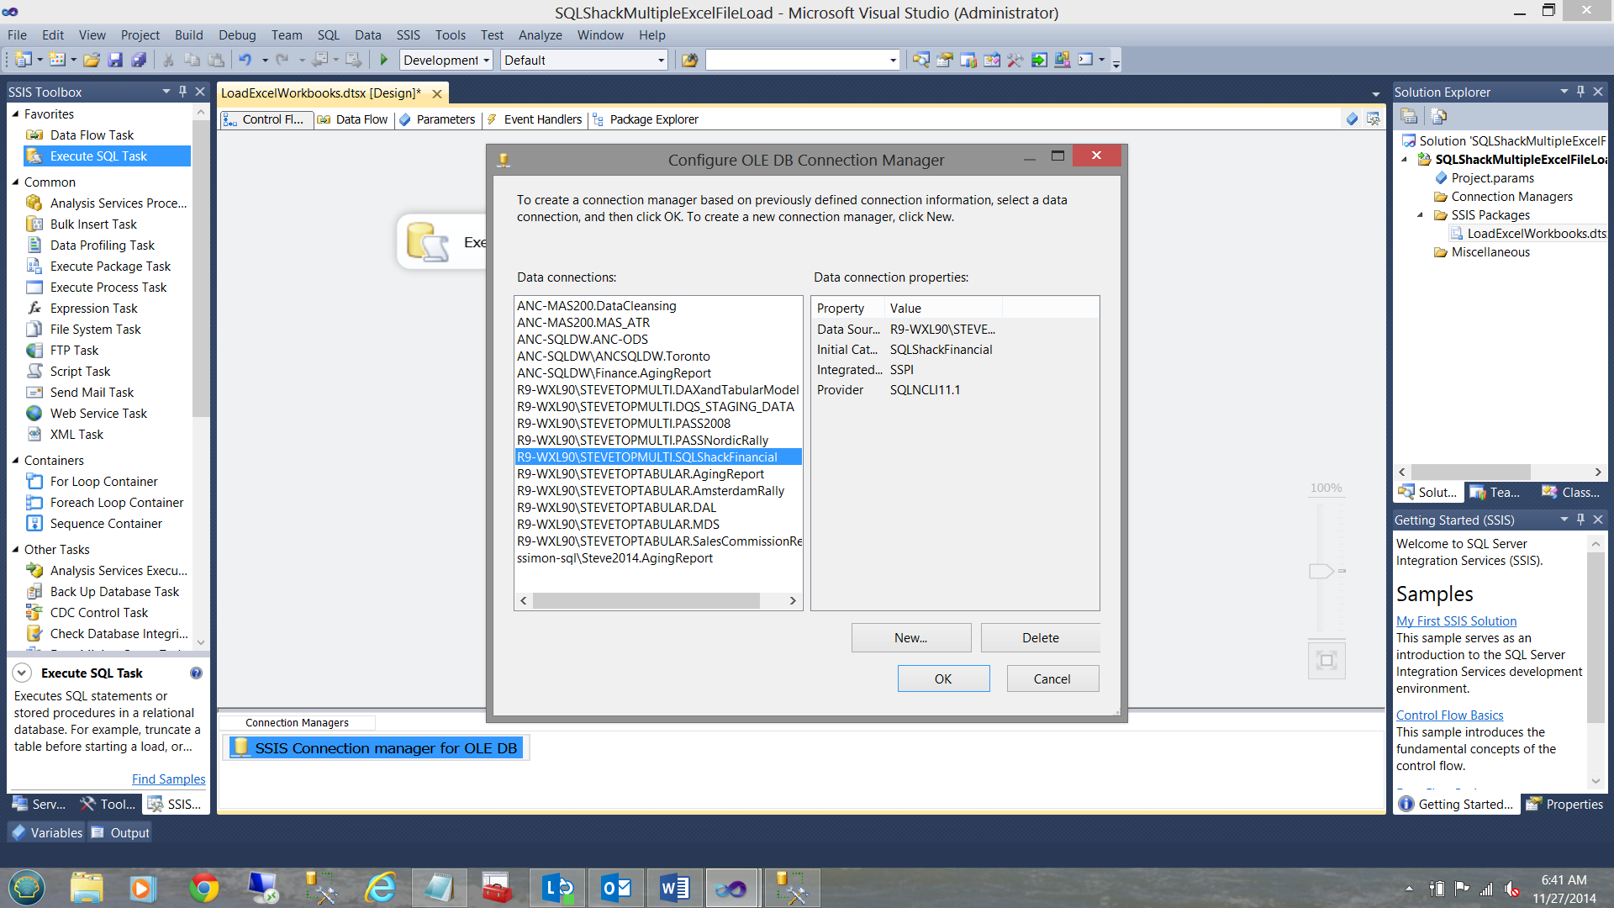Image resolution: width=1614 pixels, height=908 pixels.
Task: Click the Script Task toolbox item
Action: [x=80, y=372]
